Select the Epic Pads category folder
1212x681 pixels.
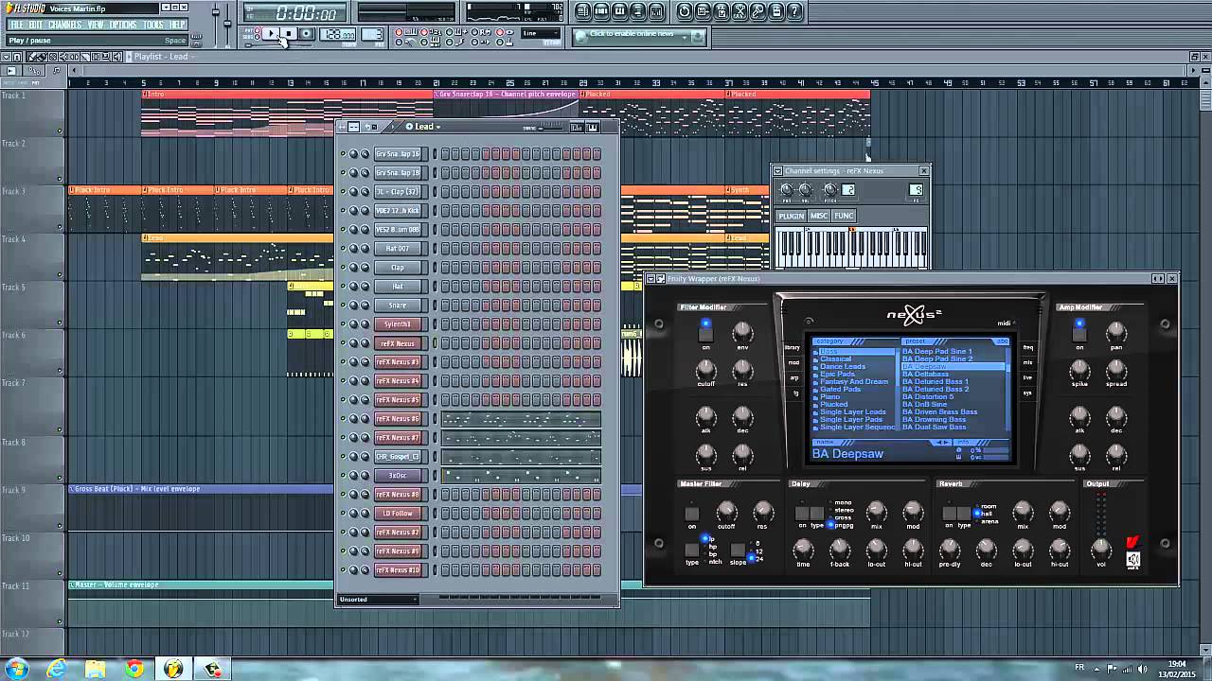coord(838,375)
